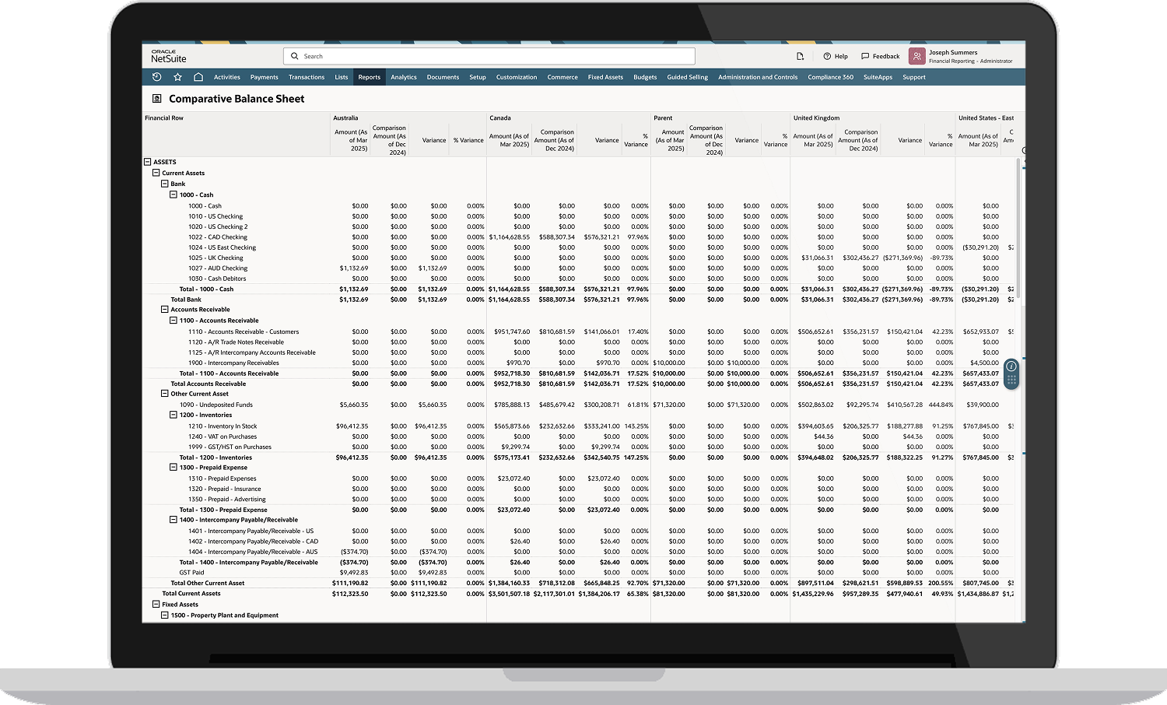Image resolution: width=1167 pixels, height=705 pixels.
Task: Open the Help question-mark icon
Action: pos(827,56)
